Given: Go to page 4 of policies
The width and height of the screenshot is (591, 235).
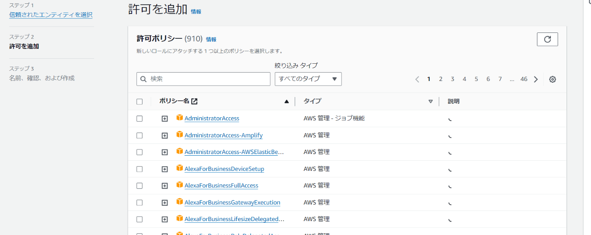Looking at the screenshot, I should (464, 79).
